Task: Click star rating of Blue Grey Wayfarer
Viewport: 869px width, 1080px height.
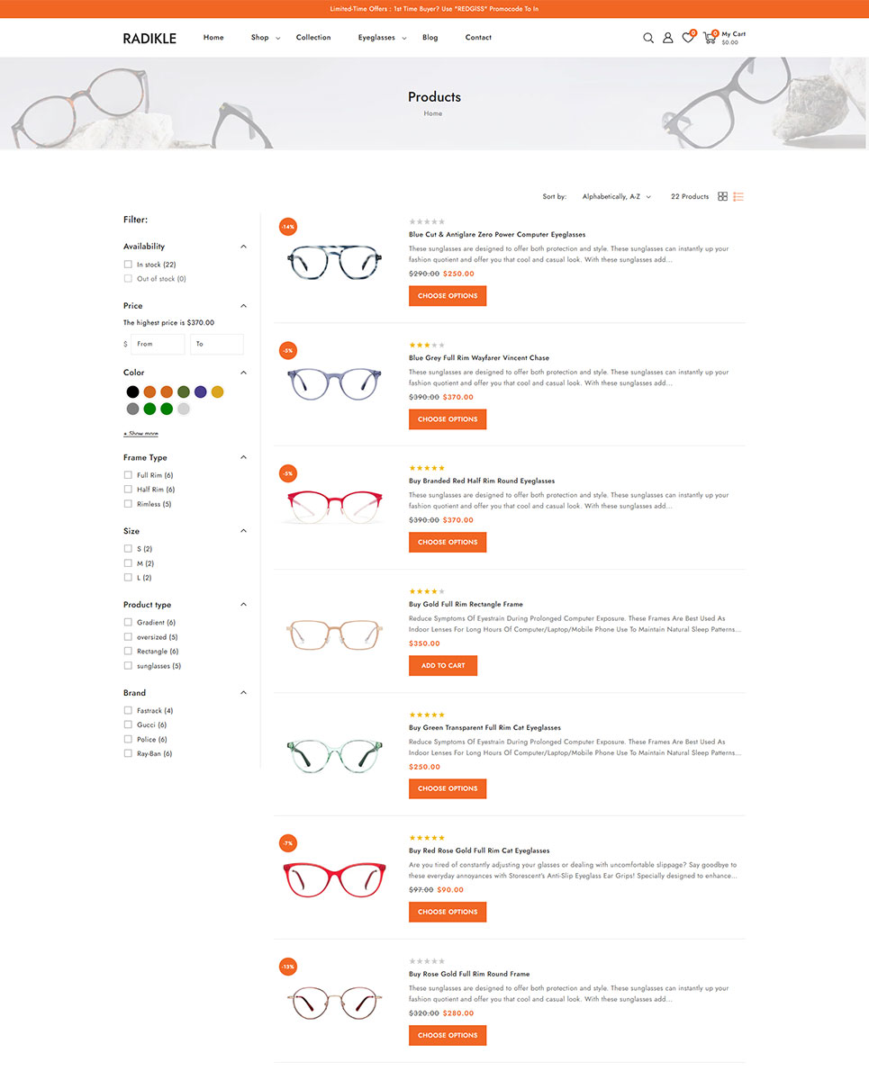Action: pos(427,345)
